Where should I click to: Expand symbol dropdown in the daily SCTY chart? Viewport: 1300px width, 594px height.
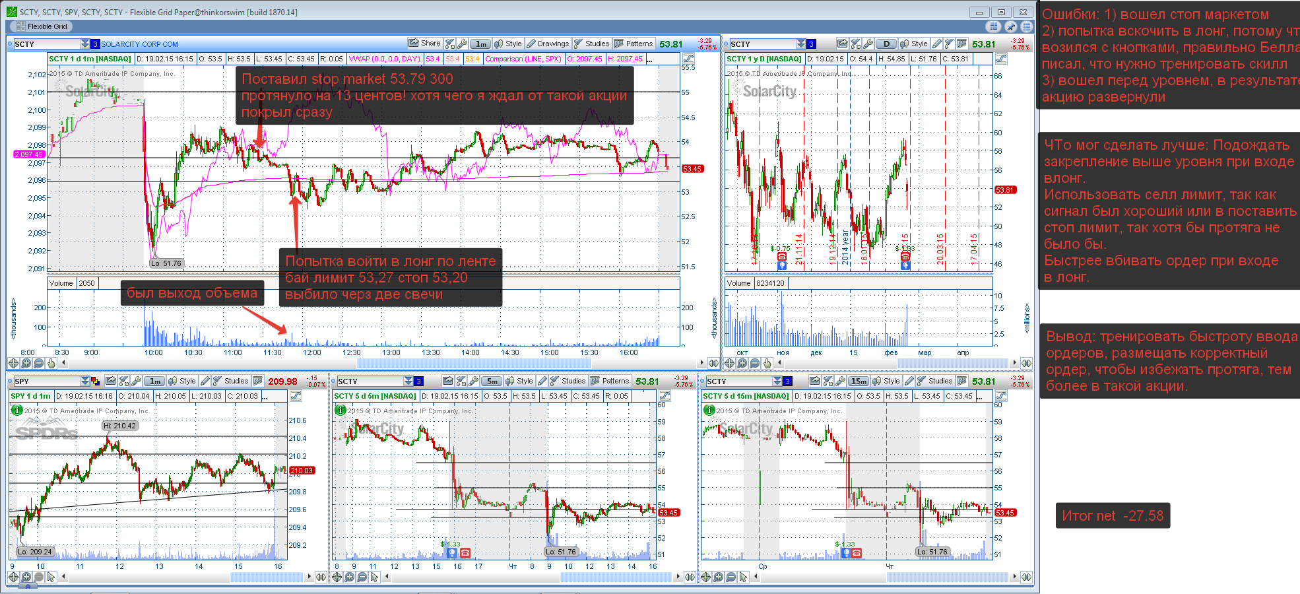pyautogui.click(x=801, y=44)
